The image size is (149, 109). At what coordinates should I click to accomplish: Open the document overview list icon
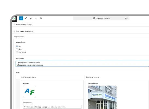[x=41, y=18]
